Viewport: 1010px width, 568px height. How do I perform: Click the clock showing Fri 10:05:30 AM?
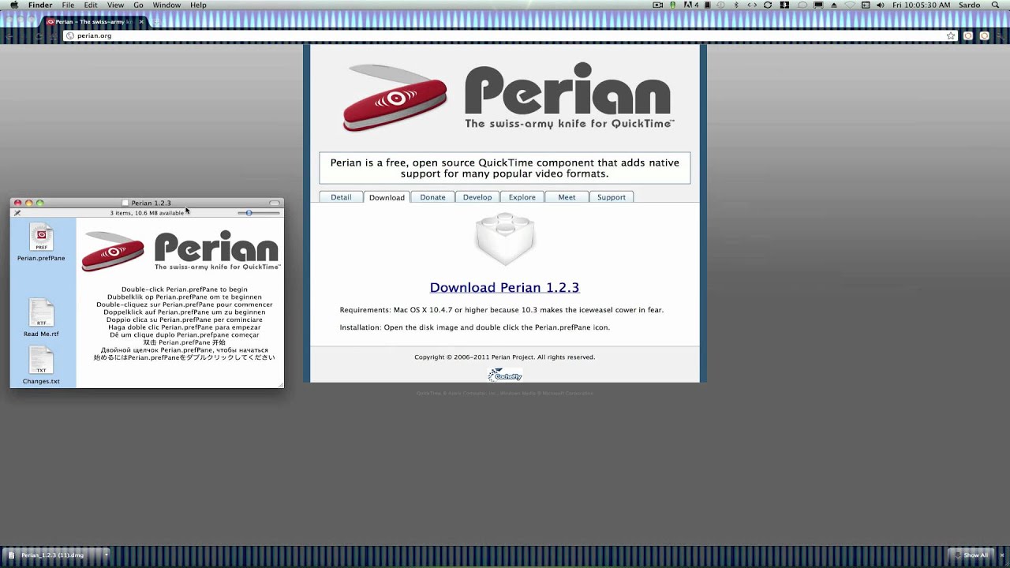[x=921, y=5]
